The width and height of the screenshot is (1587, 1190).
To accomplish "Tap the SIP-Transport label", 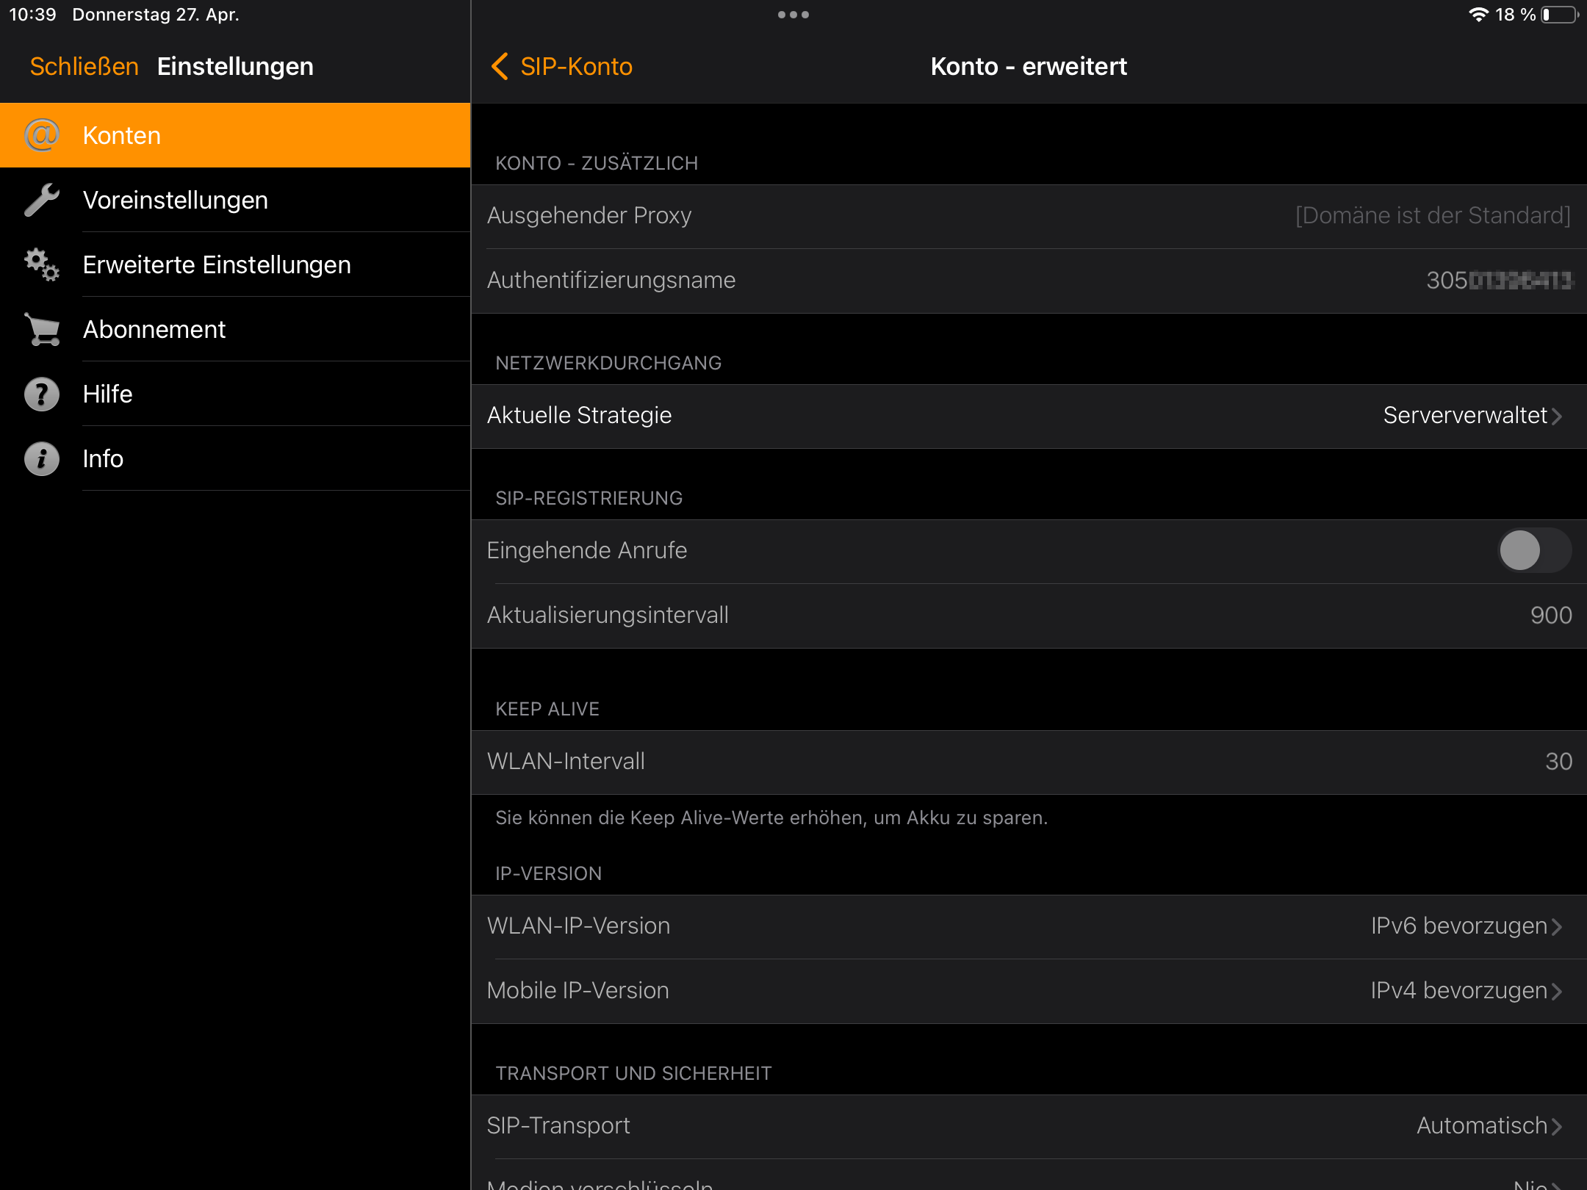I will (558, 1125).
